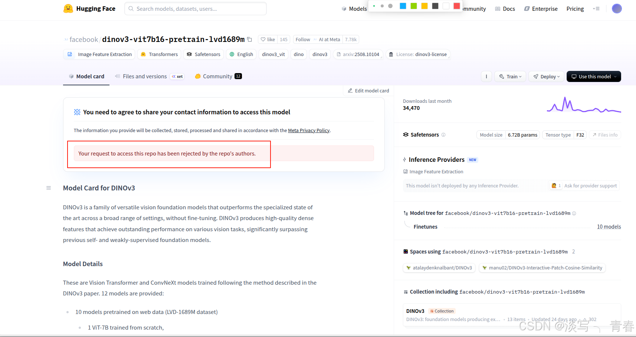Pick the yellow color in annotation palette

point(424,6)
